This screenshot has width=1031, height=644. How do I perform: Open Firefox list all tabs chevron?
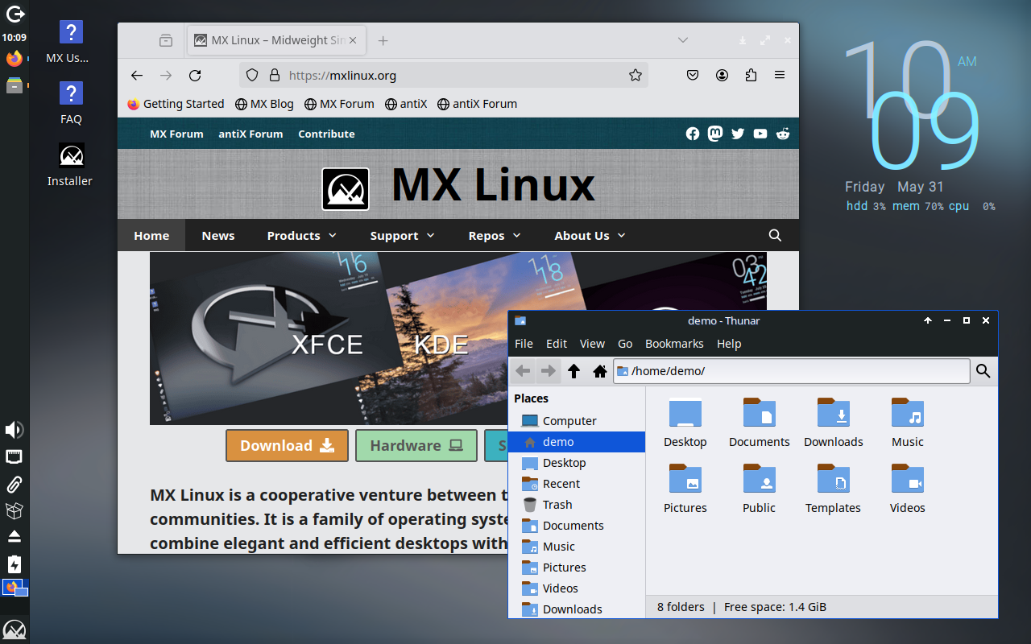(x=682, y=40)
